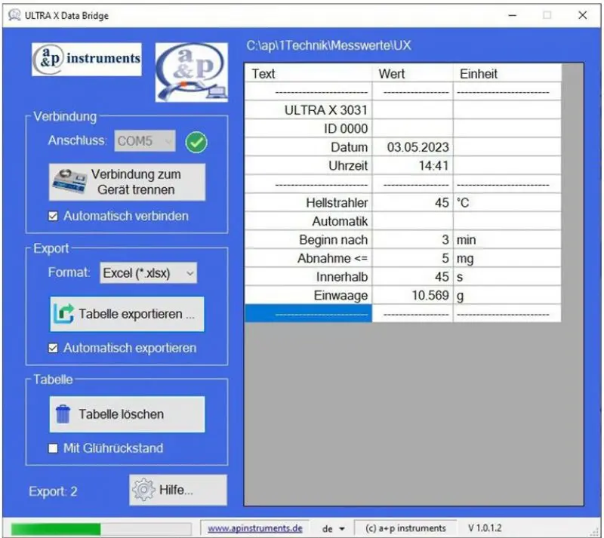This screenshot has height=538, width=604.
Task: Click the Tabelle exportieren button
Action: click(127, 315)
